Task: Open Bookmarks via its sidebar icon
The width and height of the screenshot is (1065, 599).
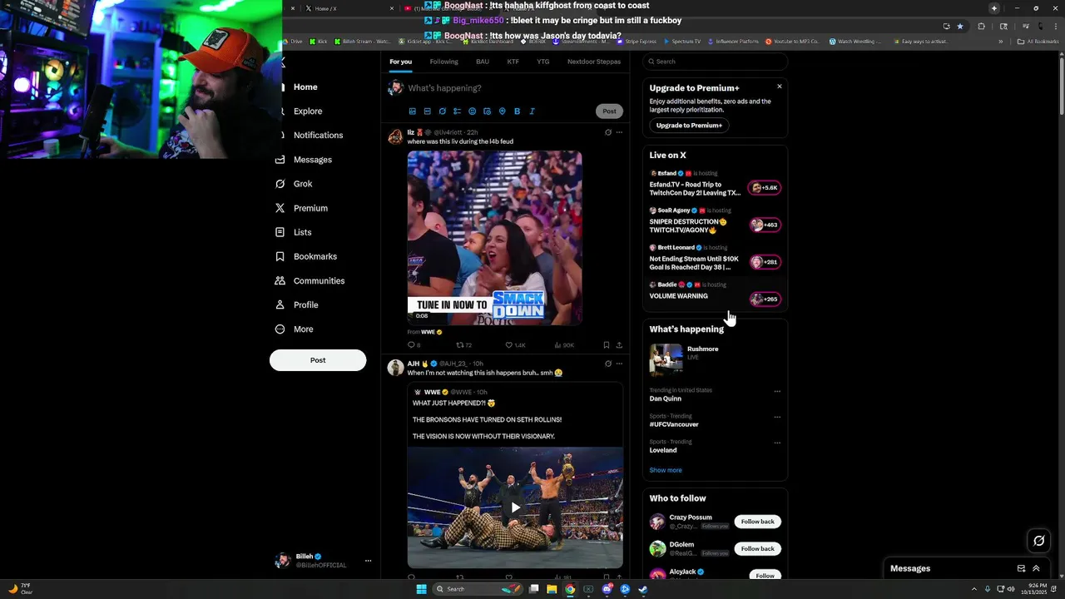Action: click(x=280, y=256)
